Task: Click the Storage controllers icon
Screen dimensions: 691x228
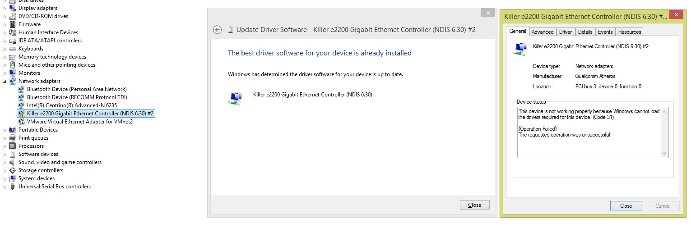Action: pos(13,170)
